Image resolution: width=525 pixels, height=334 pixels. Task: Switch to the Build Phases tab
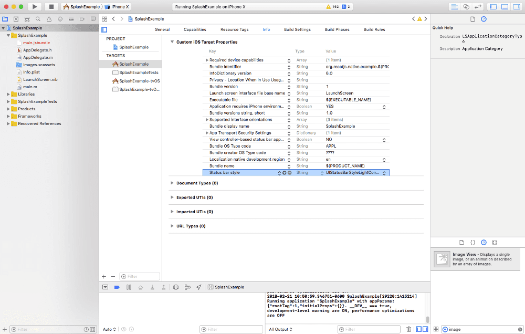point(337,29)
